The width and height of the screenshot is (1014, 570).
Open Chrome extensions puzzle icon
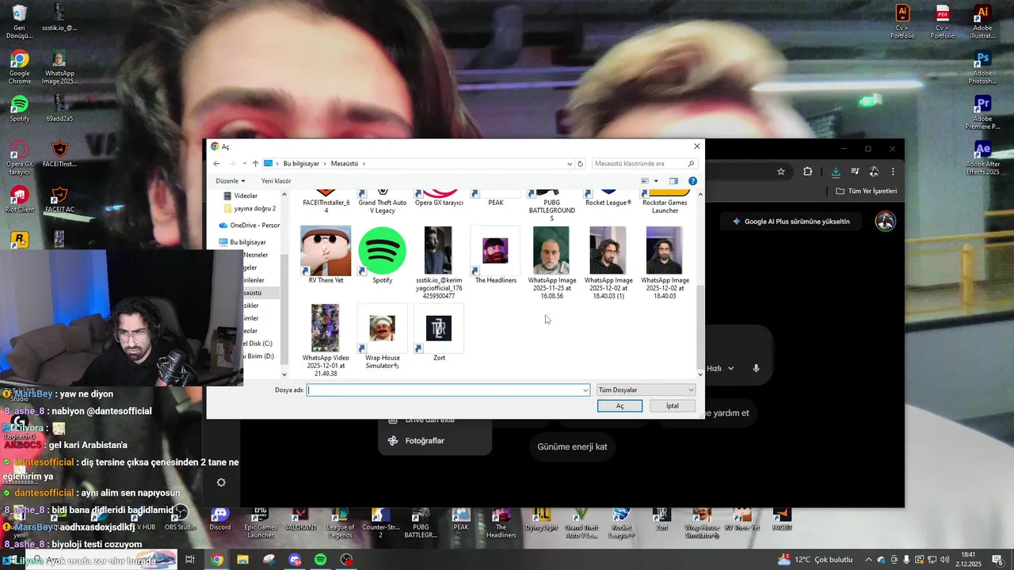(807, 172)
